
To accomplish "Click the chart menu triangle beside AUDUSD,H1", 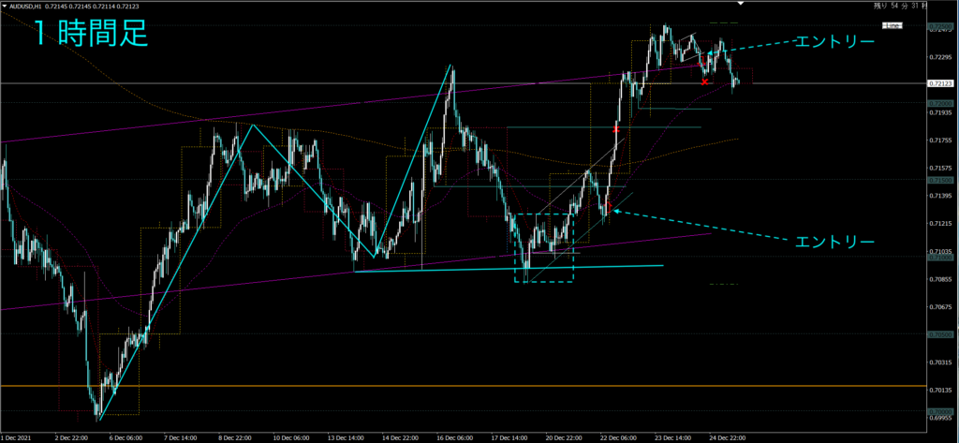I will (5, 6).
